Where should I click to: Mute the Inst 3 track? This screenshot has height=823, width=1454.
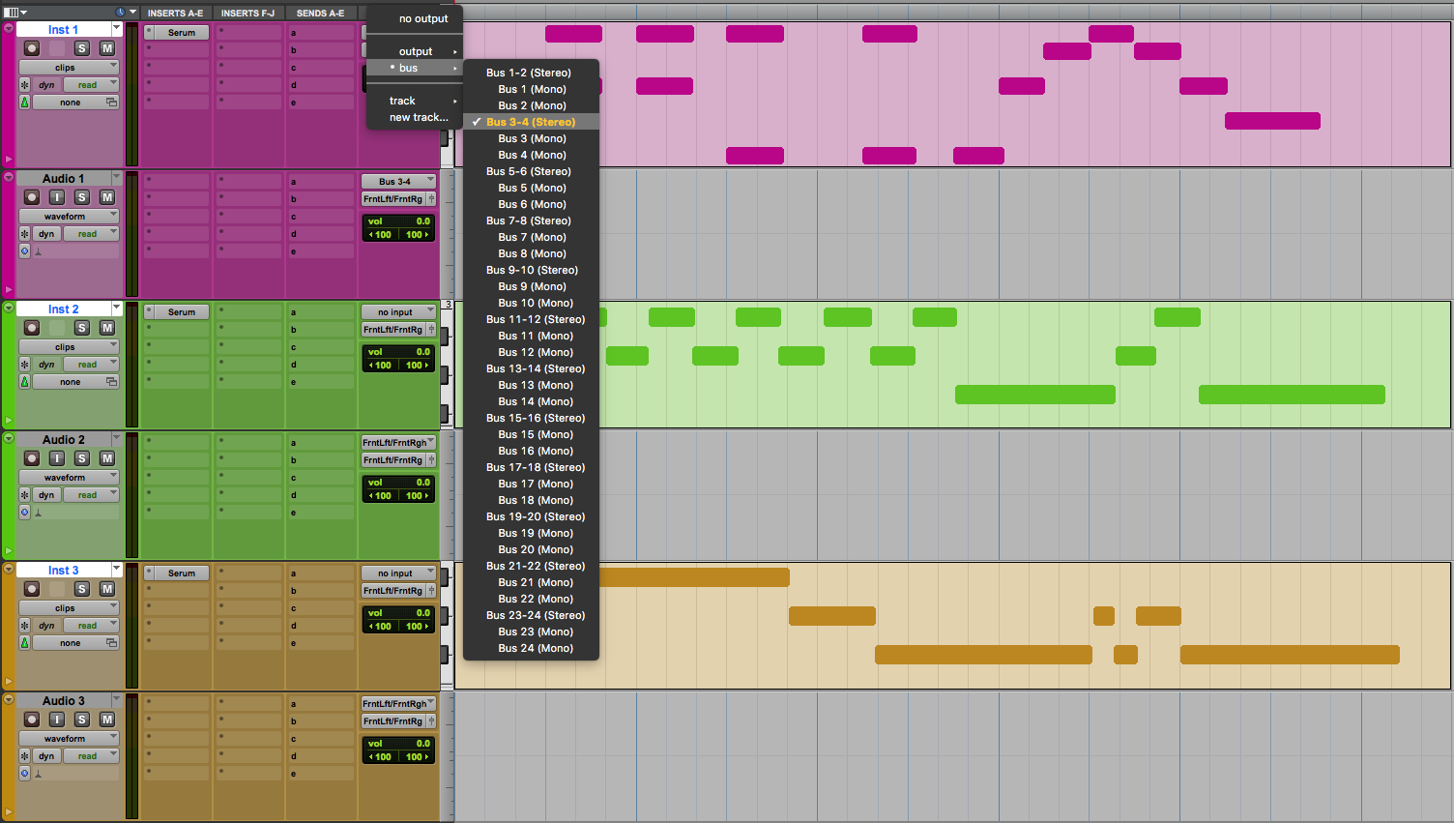(x=107, y=589)
